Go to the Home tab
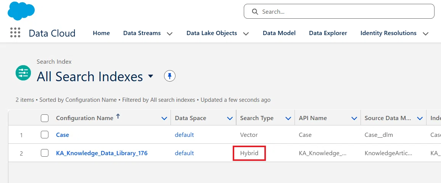Image resolution: width=441 pixels, height=183 pixels. click(x=101, y=33)
